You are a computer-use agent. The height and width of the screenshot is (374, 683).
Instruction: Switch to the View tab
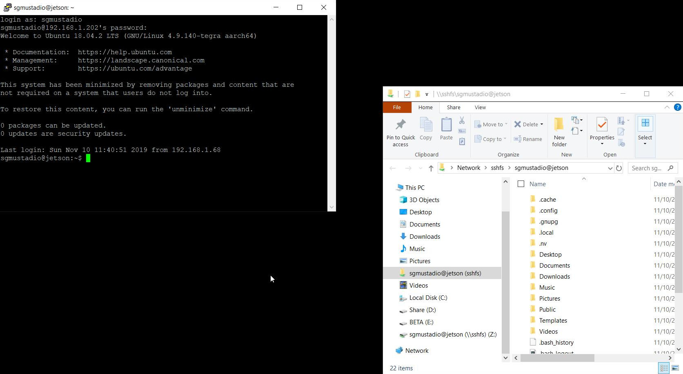click(480, 107)
